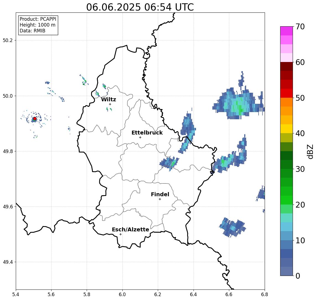Click the Esch/Alzette station cross marker

120,234
